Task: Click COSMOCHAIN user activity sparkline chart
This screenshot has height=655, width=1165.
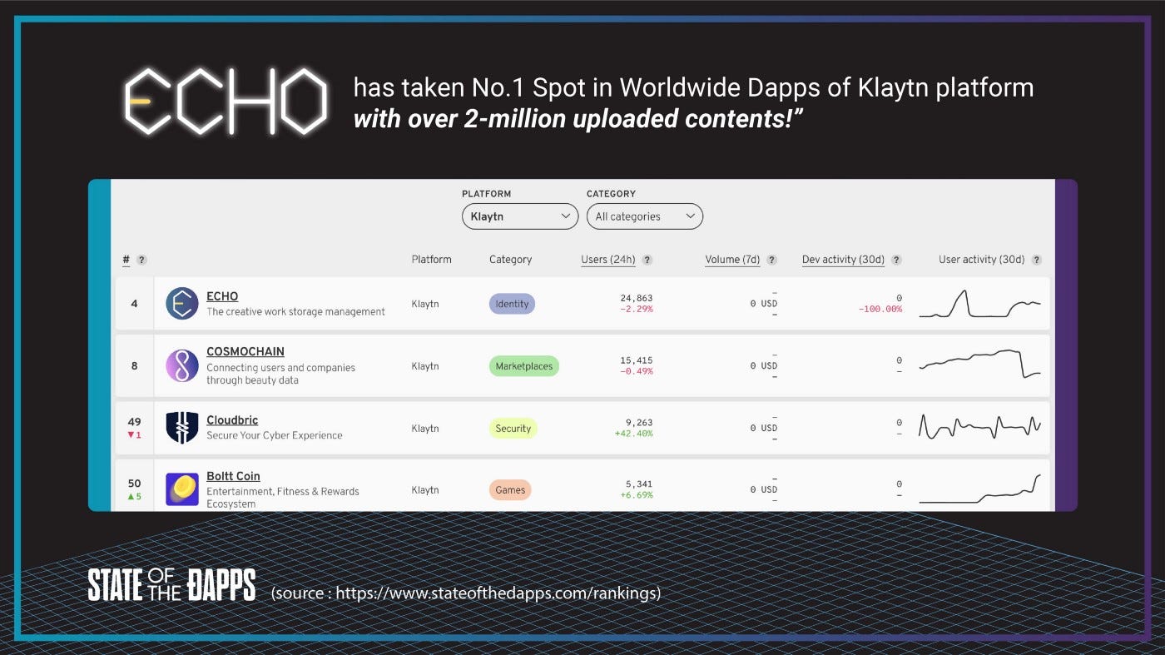Action: 980,364
